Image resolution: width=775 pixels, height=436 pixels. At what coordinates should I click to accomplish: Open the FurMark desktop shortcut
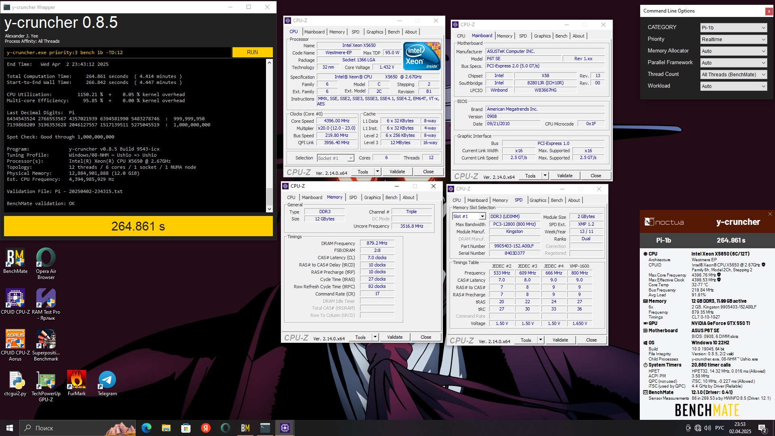(77, 383)
